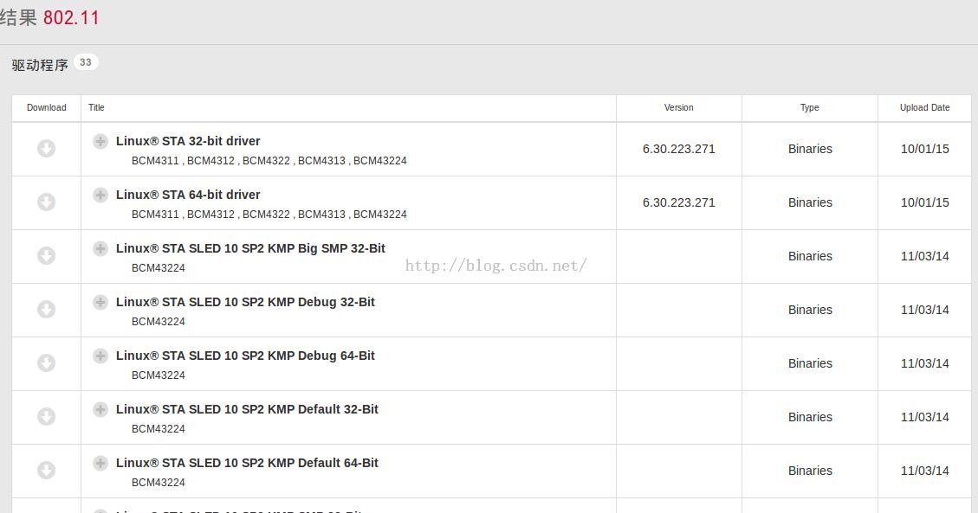Expand the KMP Default 32-Bit row
The height and width of the screenshot is (513, 978).
click(x=100, y=409)
